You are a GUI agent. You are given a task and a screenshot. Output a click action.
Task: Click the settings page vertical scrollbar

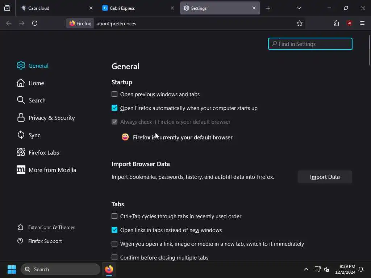click(x=369, y=51)
